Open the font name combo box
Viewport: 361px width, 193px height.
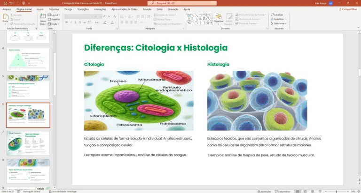(79, 16)
